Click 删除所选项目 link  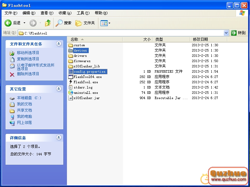[28, 74]
